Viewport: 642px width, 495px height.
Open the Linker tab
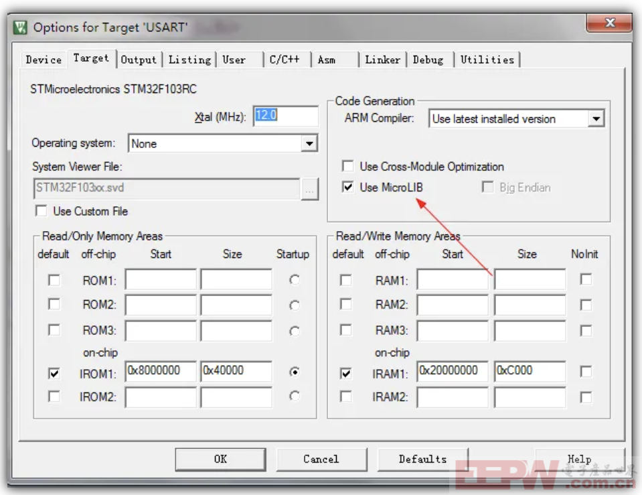[382, 60]
